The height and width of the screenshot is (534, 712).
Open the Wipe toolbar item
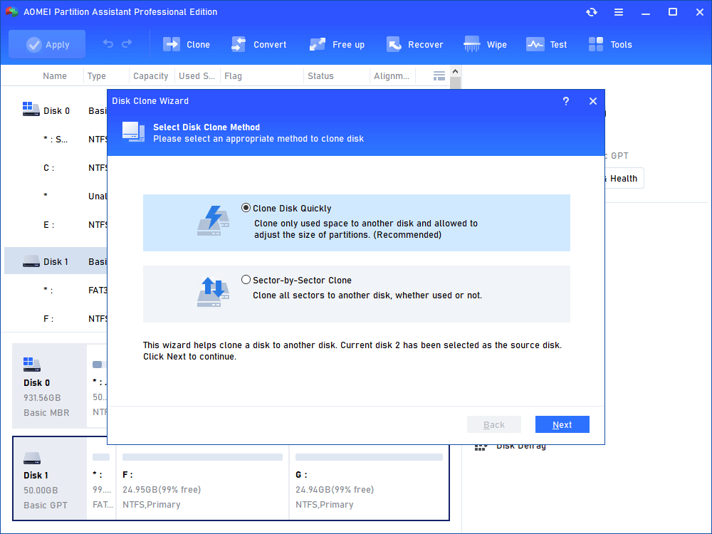coord(485,44)
